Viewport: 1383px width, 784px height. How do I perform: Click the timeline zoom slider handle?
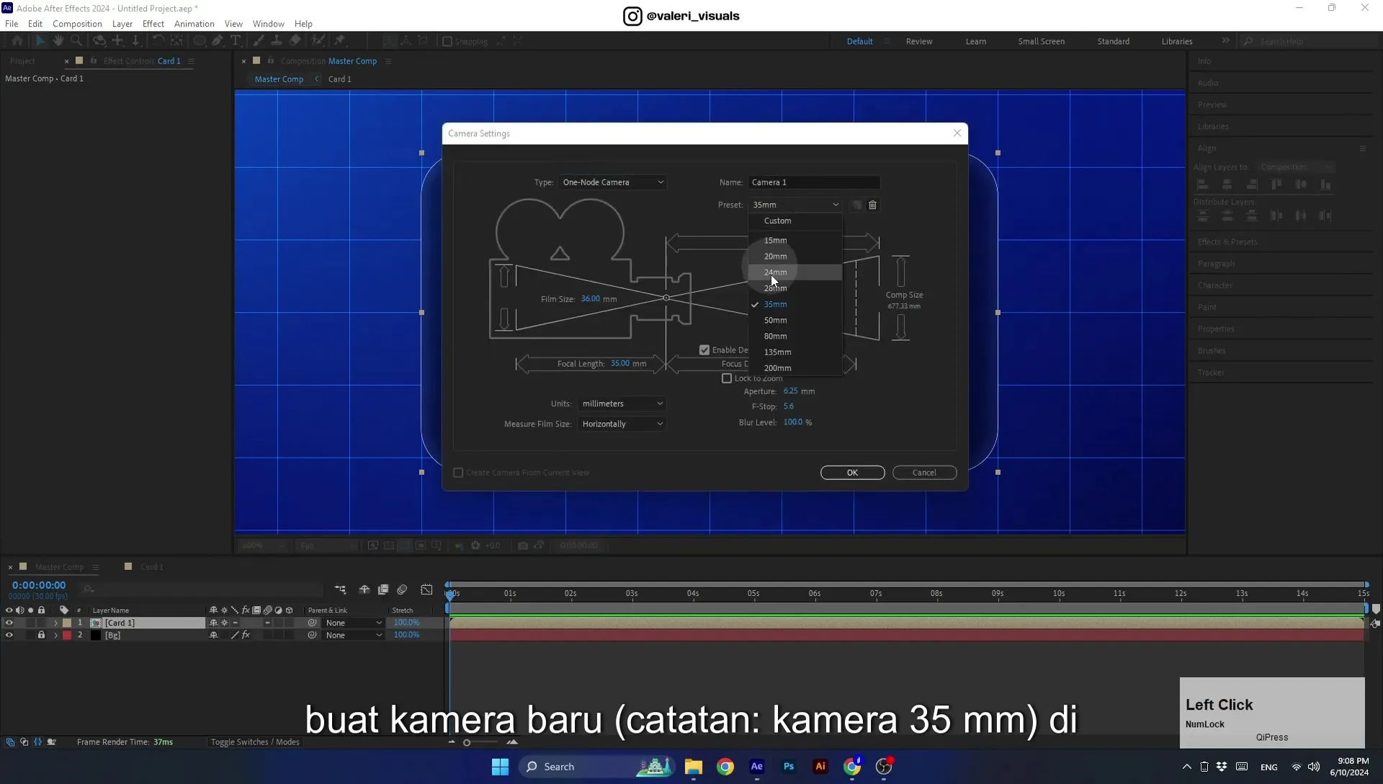[467, 742]
